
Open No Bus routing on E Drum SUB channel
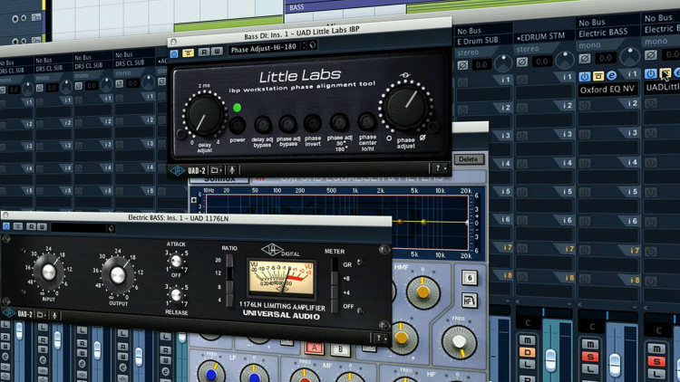pos(470,31)
